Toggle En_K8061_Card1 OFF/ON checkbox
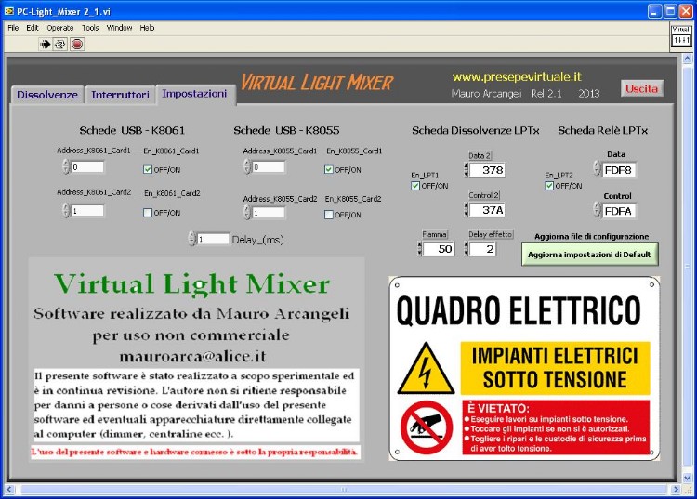The width and height of the screenshot is (697, 499). click(148, 170)
